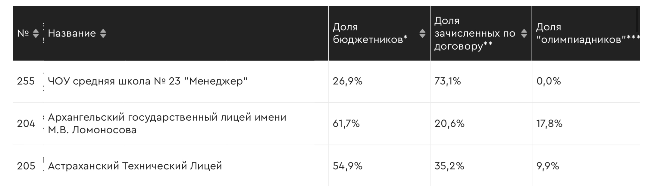Click the № header label
The height and width of the screenshot is (186, 648).
pos(23,33)
